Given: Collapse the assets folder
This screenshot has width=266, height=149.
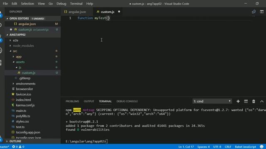Looking at the screenshot, I should coord(32,62).
